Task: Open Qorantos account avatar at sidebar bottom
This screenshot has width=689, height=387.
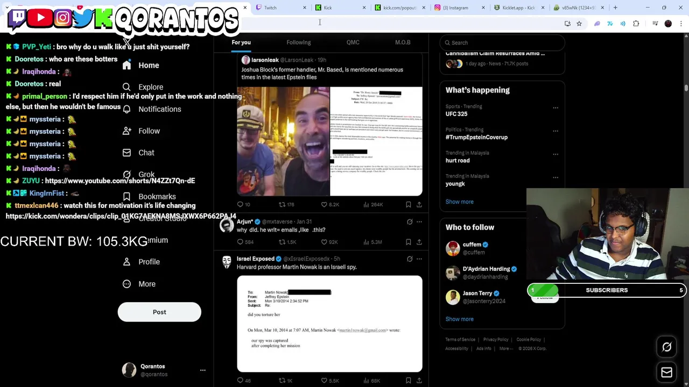Action: pyautogui.click(x=129, y=370)
